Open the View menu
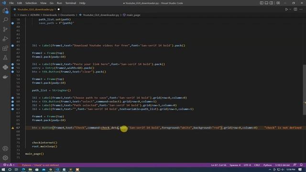306x172 pixels. [x=44, y=3]
